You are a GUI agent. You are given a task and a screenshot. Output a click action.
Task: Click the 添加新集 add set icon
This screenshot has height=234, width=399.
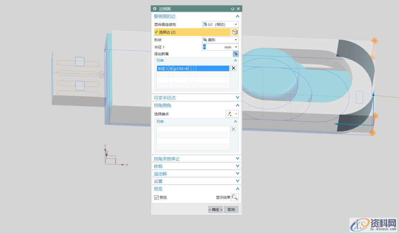tap(235, 54)
